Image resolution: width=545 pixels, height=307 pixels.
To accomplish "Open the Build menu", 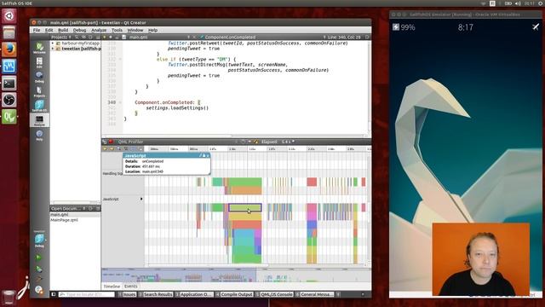I will (x=63, y=31).
